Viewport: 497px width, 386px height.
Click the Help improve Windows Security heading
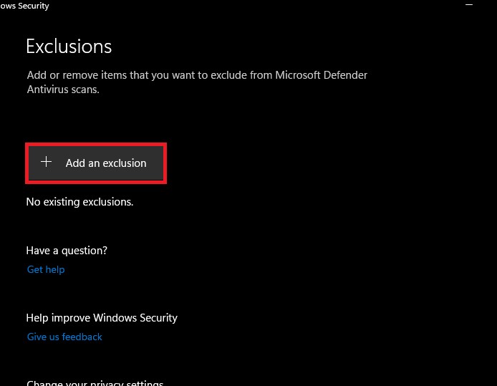click(x=102, y=317)
